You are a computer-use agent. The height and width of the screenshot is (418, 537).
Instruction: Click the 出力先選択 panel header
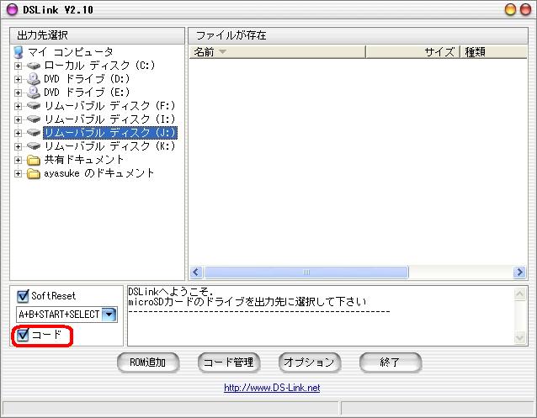(x=98, y=35)
